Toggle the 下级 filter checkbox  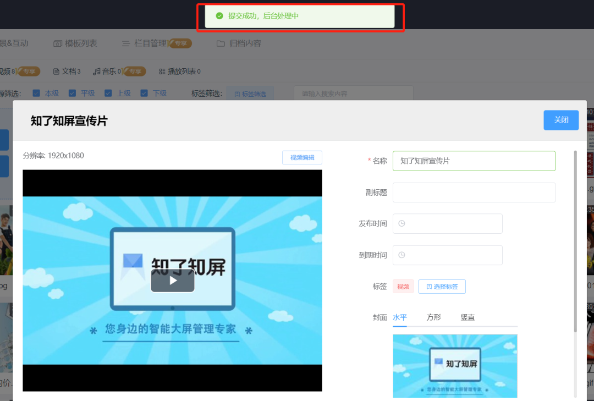click(x=144, y=94)
